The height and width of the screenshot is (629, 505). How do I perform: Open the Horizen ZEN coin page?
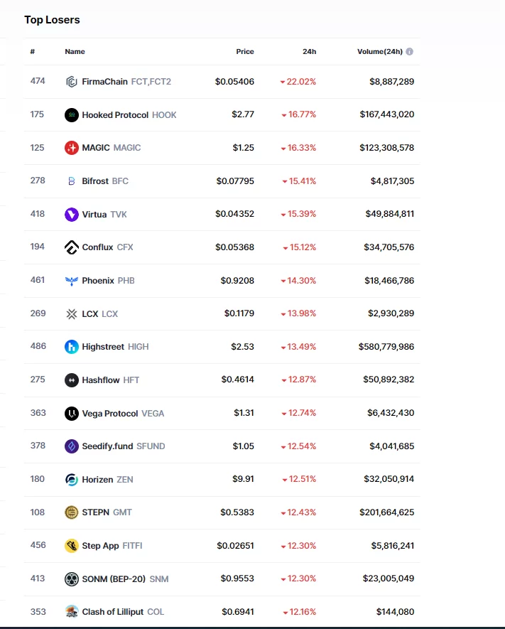point(107,480)
